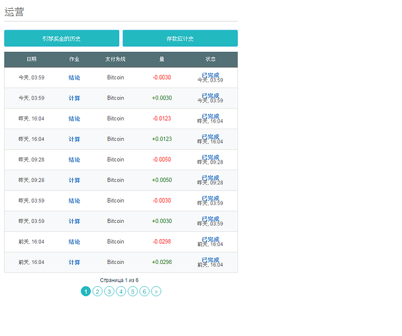The height and width of the screenshot is (336, 402).
Task: Click the 状态 column header
Action: (x=211, y=59)
